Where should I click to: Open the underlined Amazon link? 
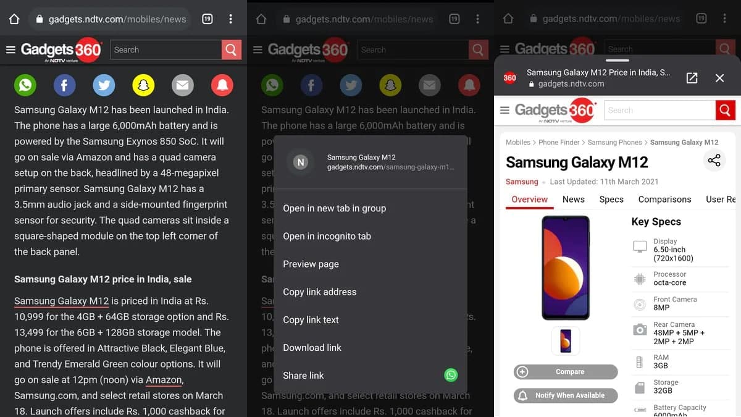[x=164, y=380]
